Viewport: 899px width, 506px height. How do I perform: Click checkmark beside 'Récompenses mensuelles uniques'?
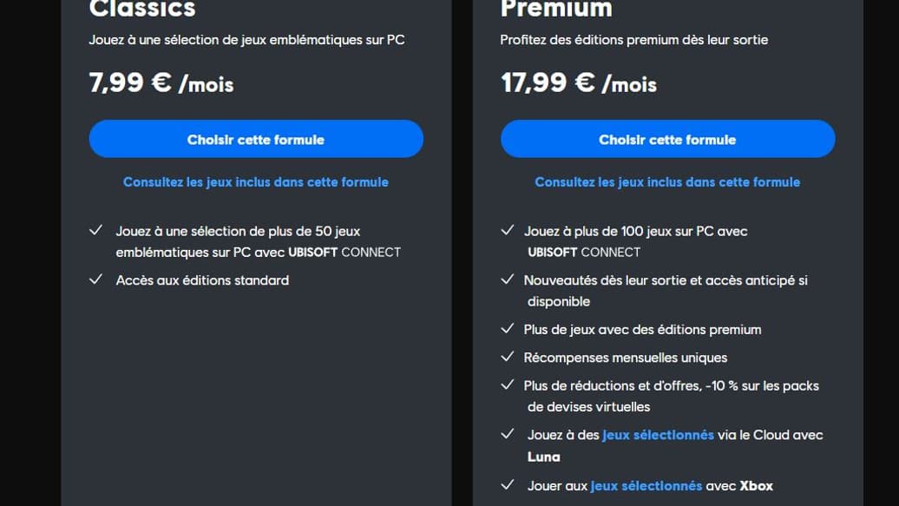tap(508, 356)
